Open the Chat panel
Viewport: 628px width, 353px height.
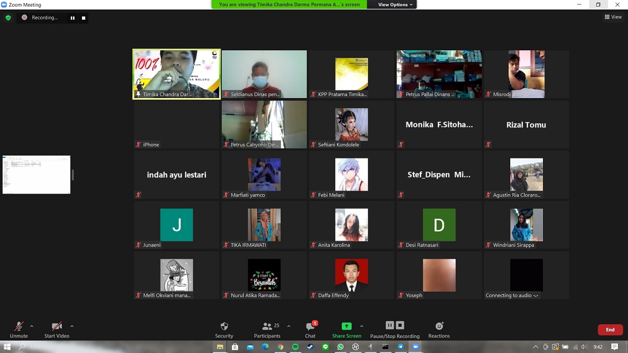point(310,329)
